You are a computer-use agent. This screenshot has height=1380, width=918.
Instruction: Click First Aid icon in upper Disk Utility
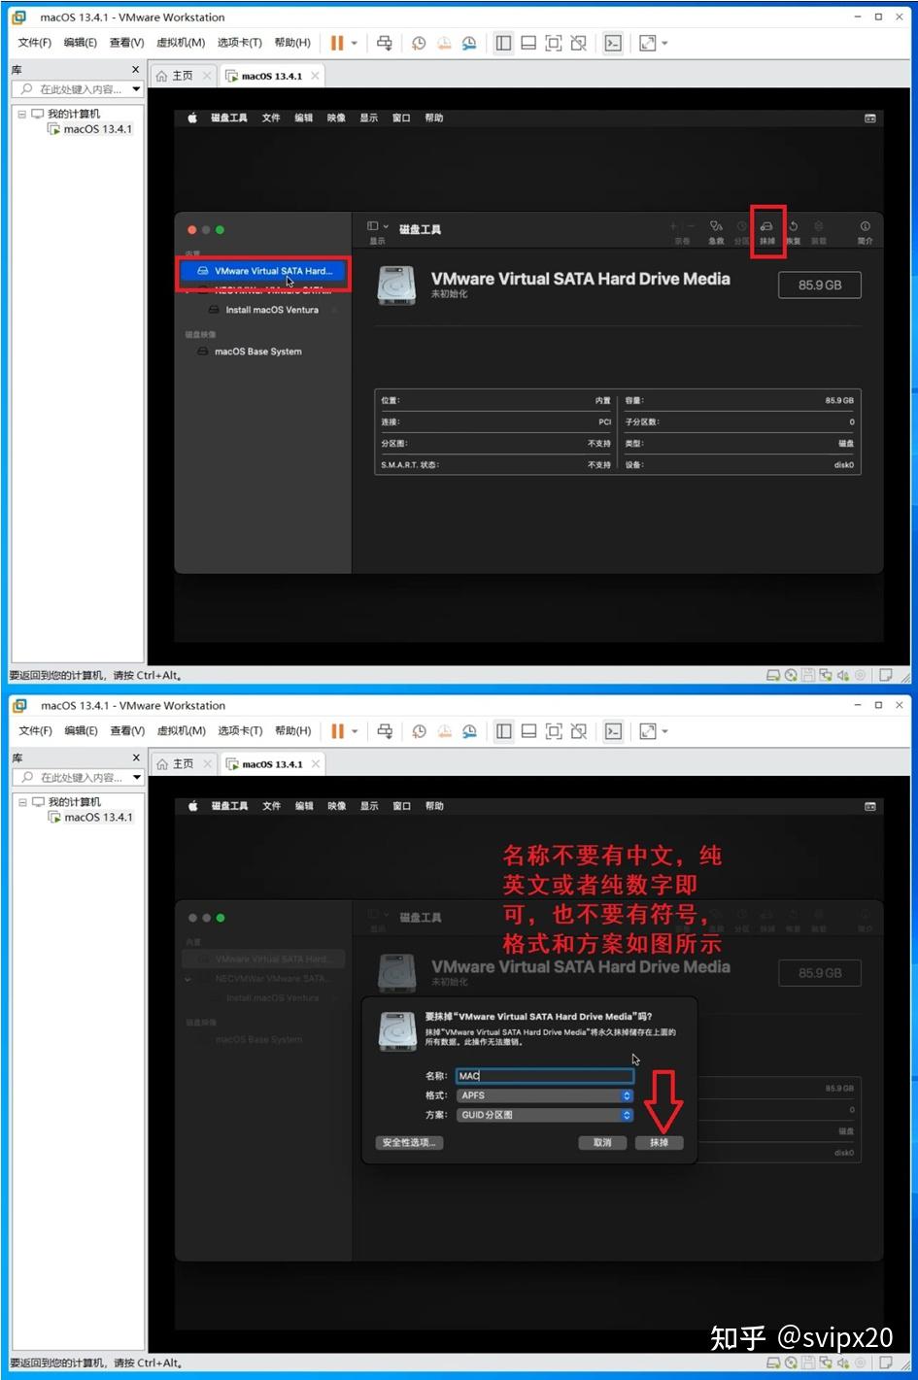pyautogui.click(x=716, y=226)
